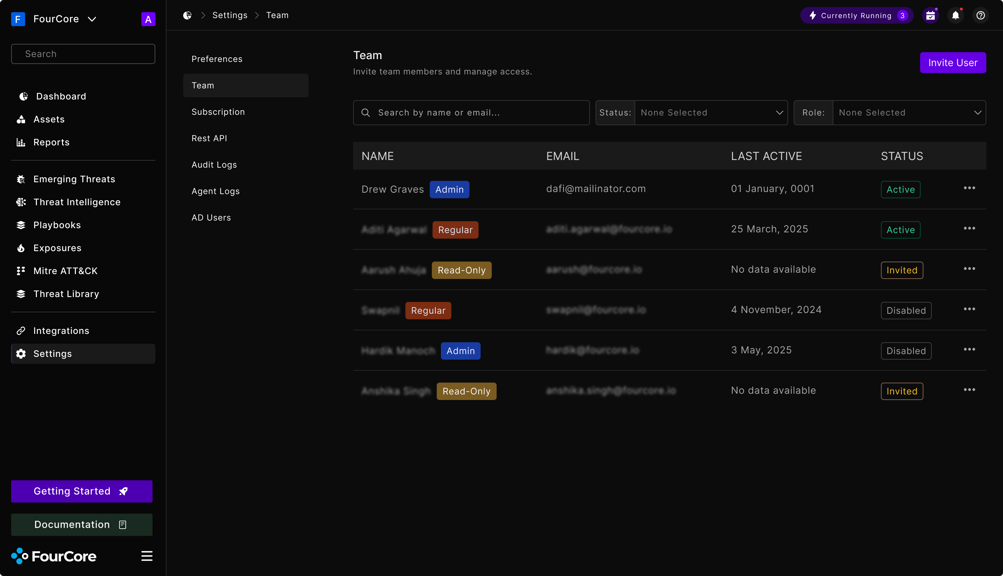Open the Preferences settings tab

(246, 59)
